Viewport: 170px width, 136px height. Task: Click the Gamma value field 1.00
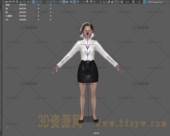[x=138, y=2]
